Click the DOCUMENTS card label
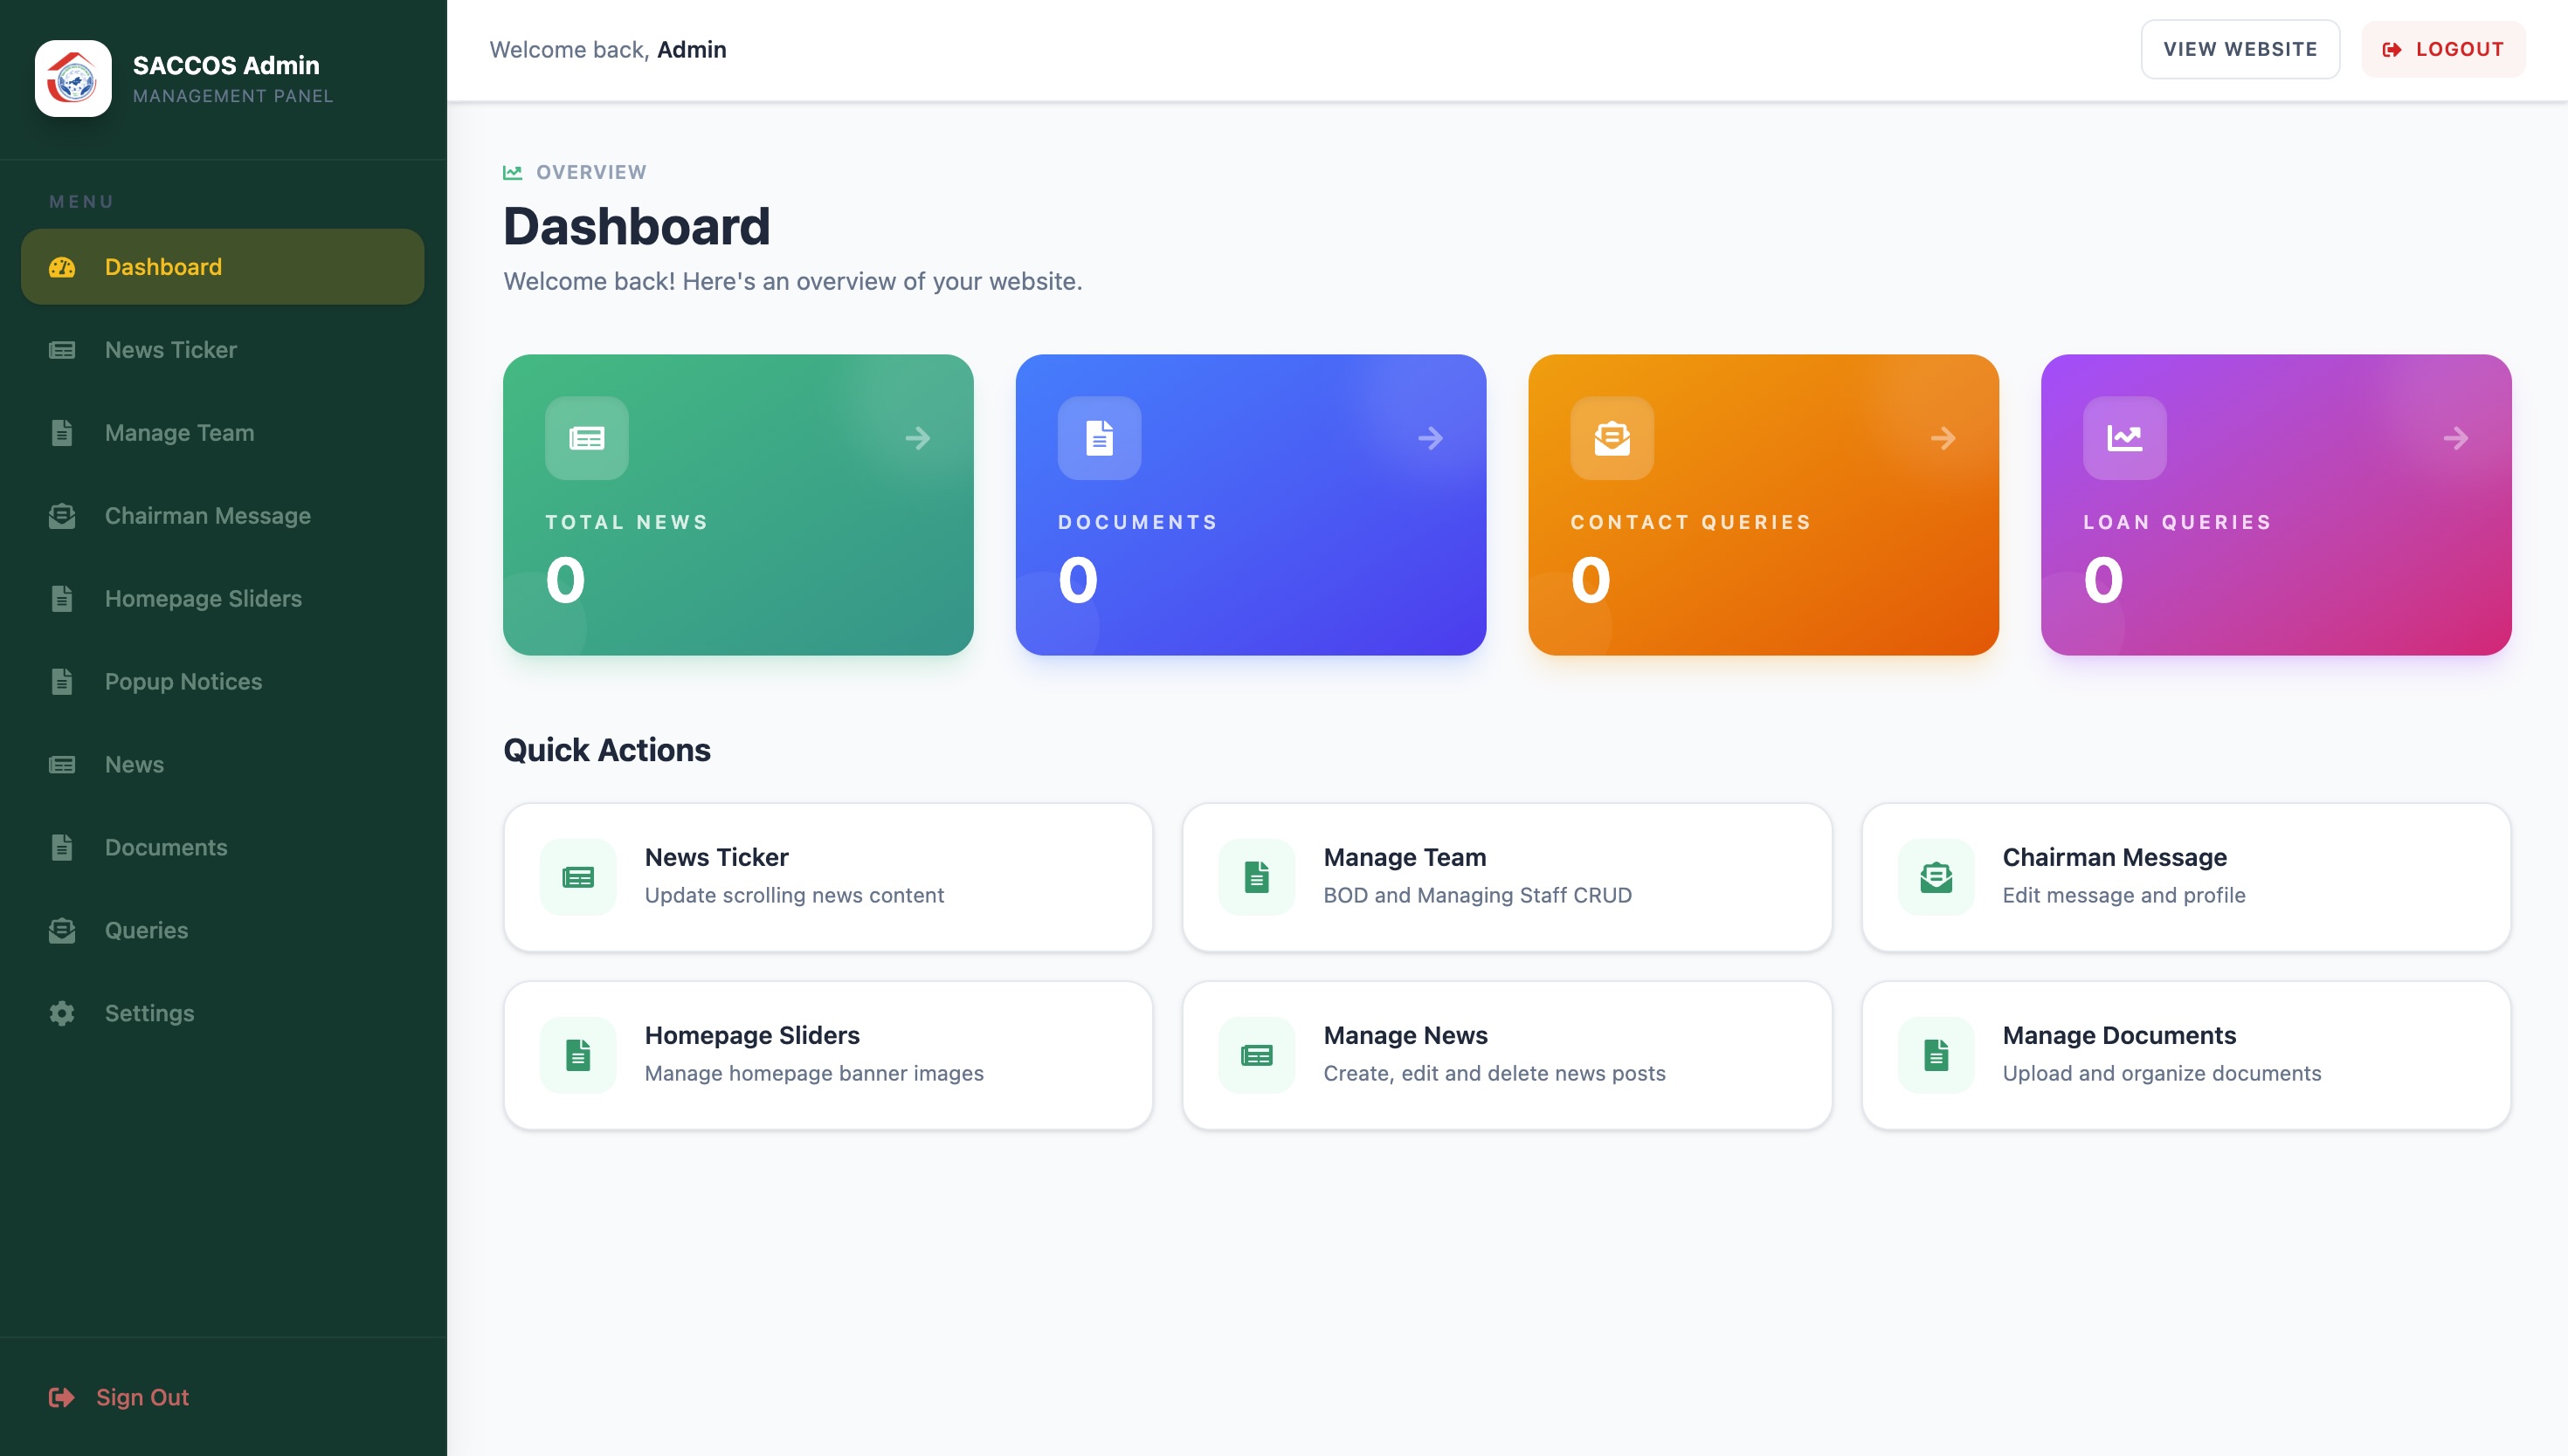The height and width of the screenshot is (1456, 2568). pyautogui.click(x=1137, y=522)
